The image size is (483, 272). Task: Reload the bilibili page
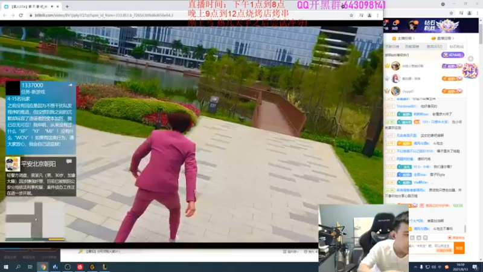[21, 15]
